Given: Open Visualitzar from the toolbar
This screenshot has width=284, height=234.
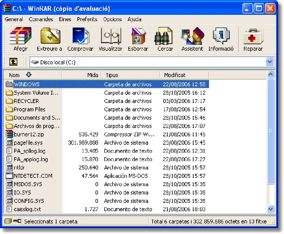Looking at the screenshot, I should [111, 36].
